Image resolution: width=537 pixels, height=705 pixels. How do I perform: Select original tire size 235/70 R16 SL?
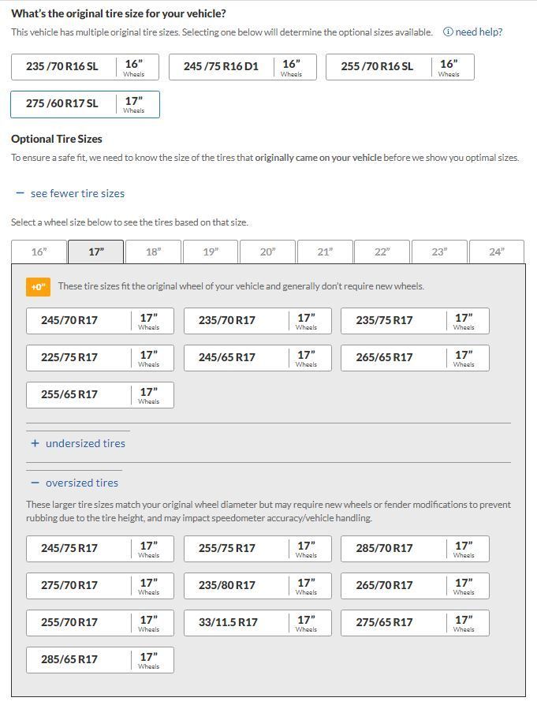click(84, 67)
